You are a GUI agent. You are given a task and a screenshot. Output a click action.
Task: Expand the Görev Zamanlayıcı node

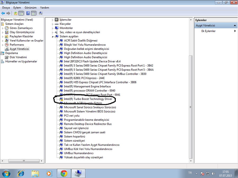pyautogui.click(x=3, y=28)
